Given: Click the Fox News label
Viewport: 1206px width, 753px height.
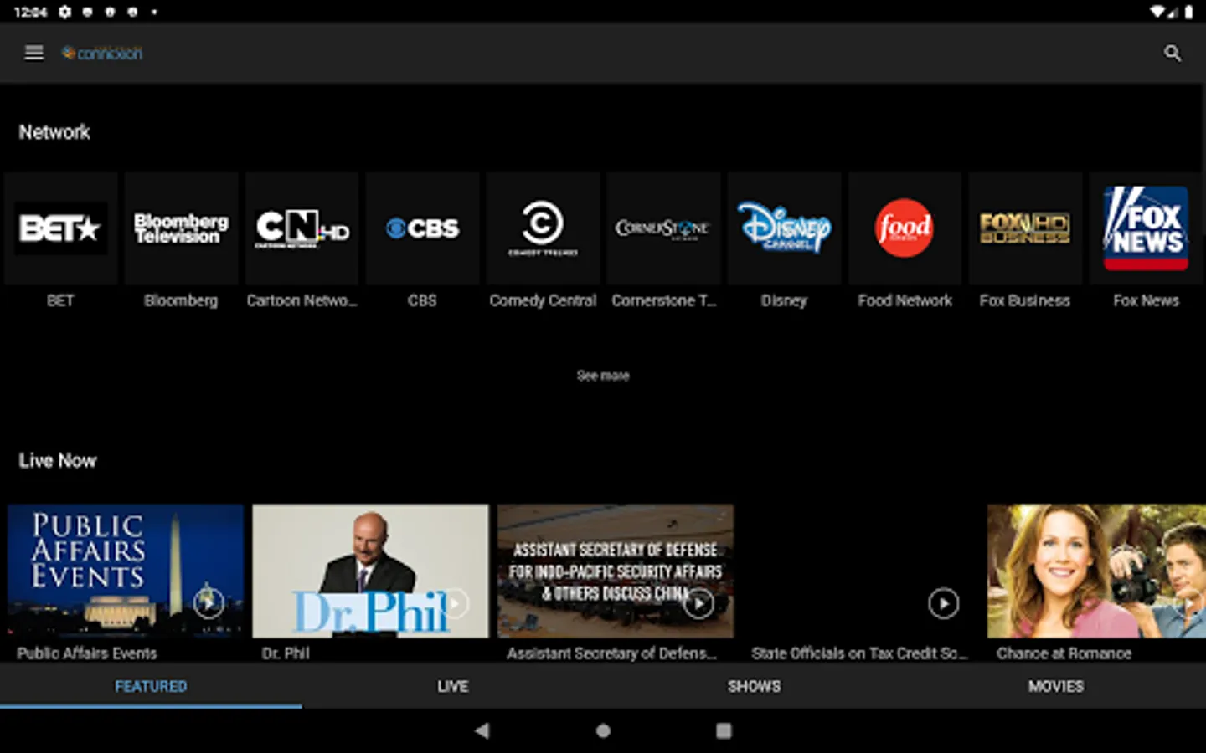Looking at the screenshot, I should point(1146,300).
